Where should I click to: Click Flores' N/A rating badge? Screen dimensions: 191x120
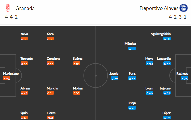(x=50, y=118)
